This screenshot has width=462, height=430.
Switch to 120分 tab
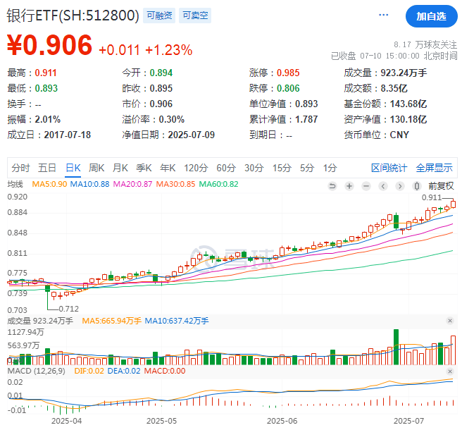(x=196, y=168)
